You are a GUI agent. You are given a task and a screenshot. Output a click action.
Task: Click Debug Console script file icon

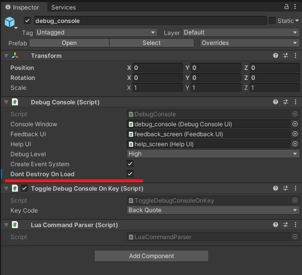point(15,102)
